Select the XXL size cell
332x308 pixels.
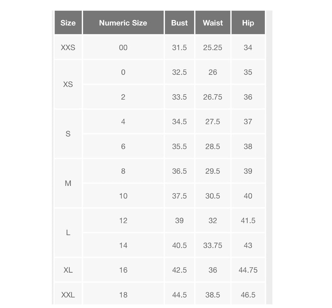(68, 294)
